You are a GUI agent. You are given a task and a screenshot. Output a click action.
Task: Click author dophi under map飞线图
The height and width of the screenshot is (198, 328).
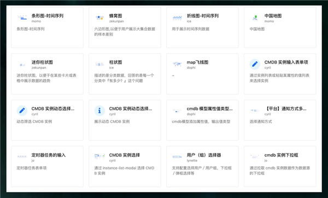coord(191,68)
